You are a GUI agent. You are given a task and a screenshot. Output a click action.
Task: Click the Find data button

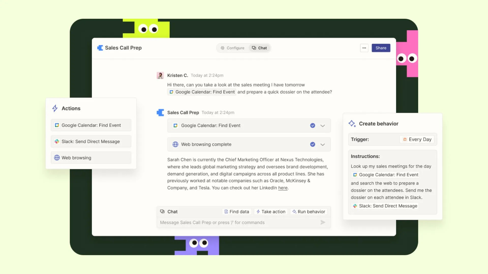click(237, 212)
